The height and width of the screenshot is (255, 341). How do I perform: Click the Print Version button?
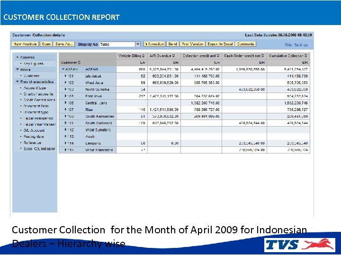pyautogui.click(x=192, y=44)
